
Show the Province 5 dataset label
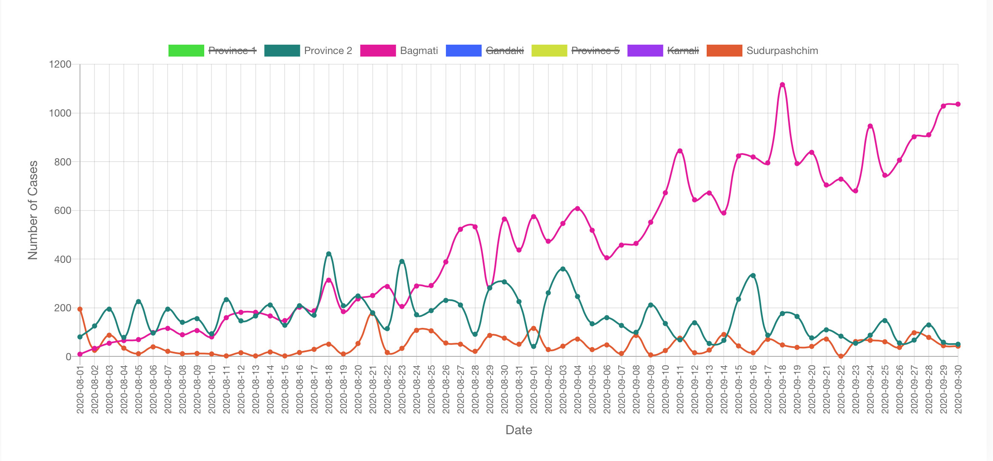tap(595, 51)
